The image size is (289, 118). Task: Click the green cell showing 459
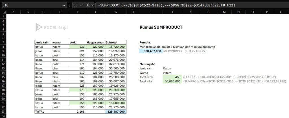172,77
